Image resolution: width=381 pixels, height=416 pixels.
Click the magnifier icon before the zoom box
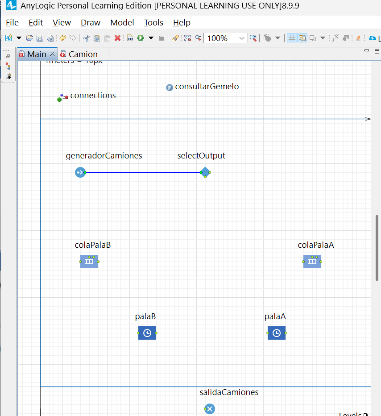tap(198, 38)
